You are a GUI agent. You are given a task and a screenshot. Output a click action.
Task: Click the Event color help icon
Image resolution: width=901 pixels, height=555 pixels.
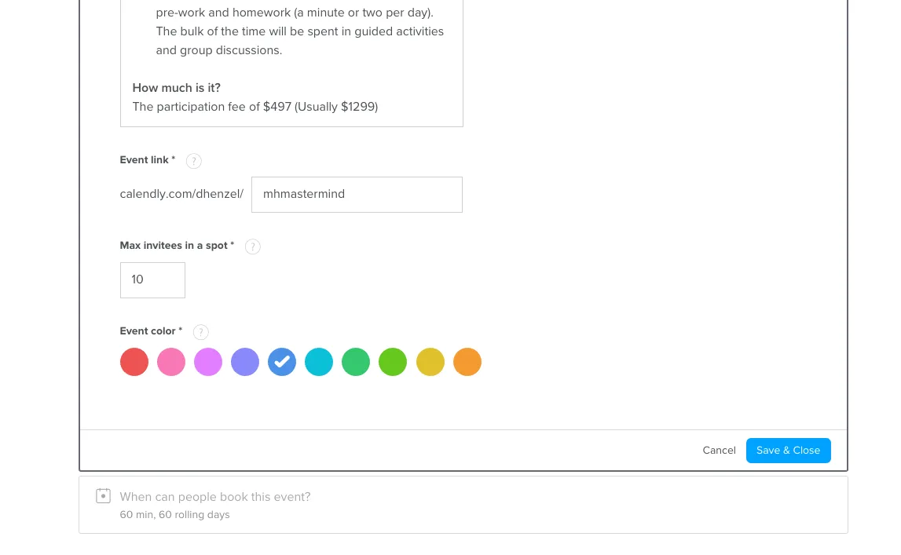[x=201, y=332]
